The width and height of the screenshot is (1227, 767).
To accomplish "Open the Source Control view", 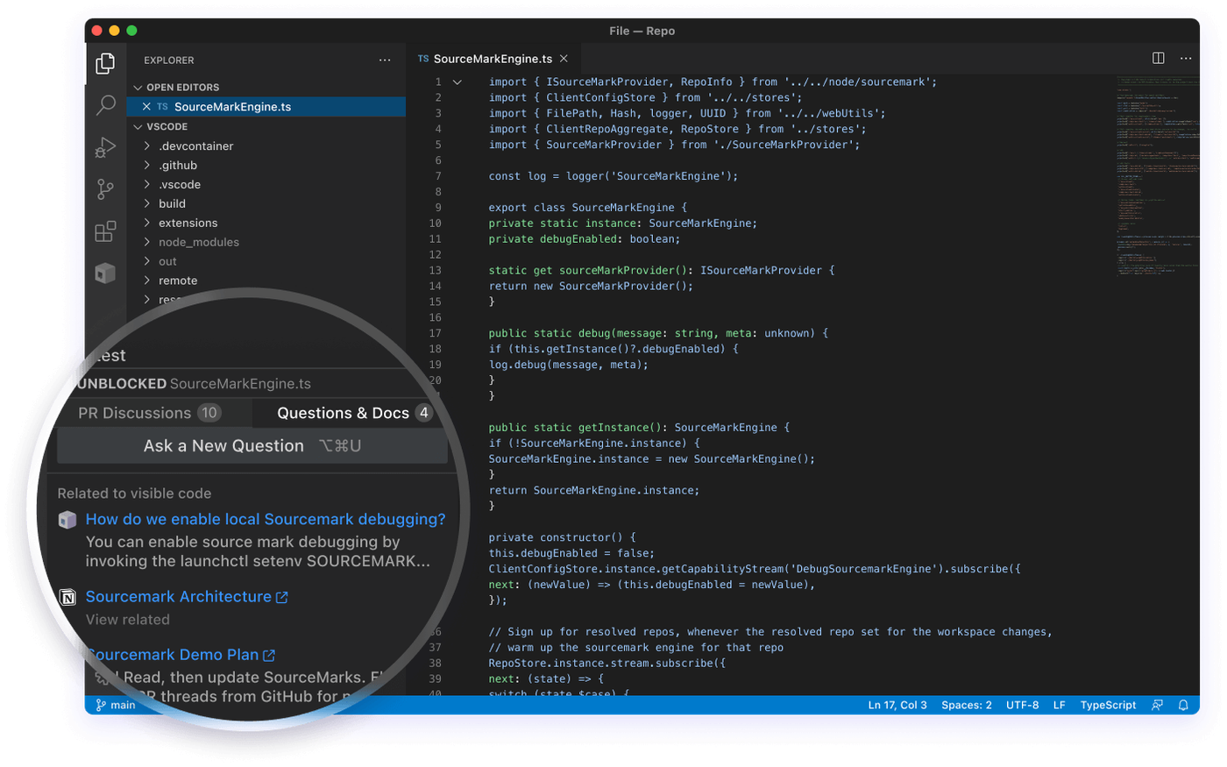I will [105, 188].
